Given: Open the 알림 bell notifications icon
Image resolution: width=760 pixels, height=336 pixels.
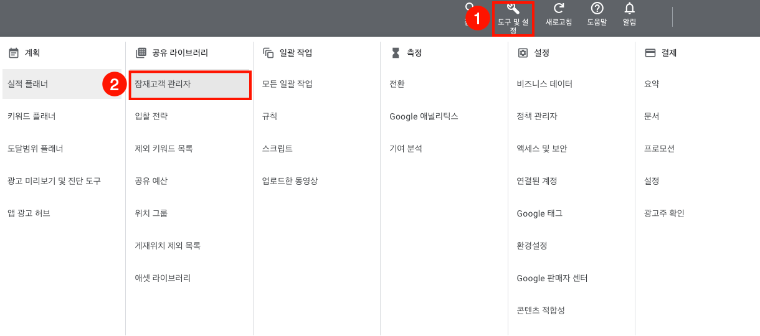Looking at the screenshot, I should [x=630, y=9].
